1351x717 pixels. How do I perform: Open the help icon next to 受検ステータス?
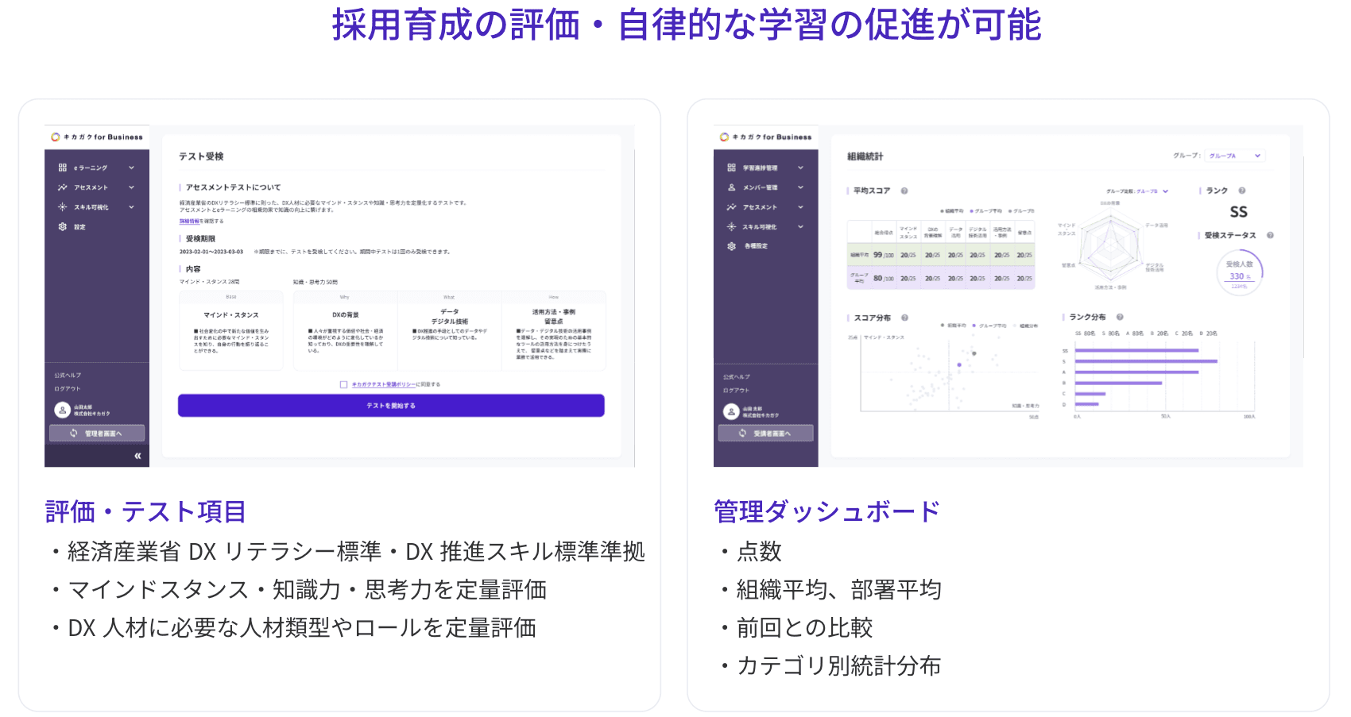click(x=1270, y=235)
